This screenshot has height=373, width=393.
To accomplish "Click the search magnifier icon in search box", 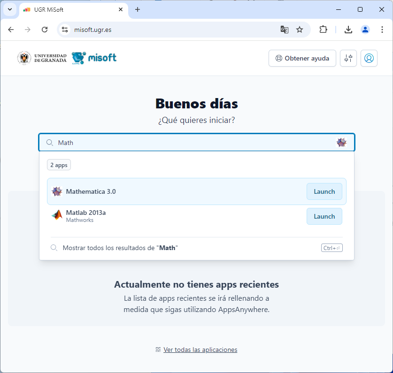I will 50,143.
